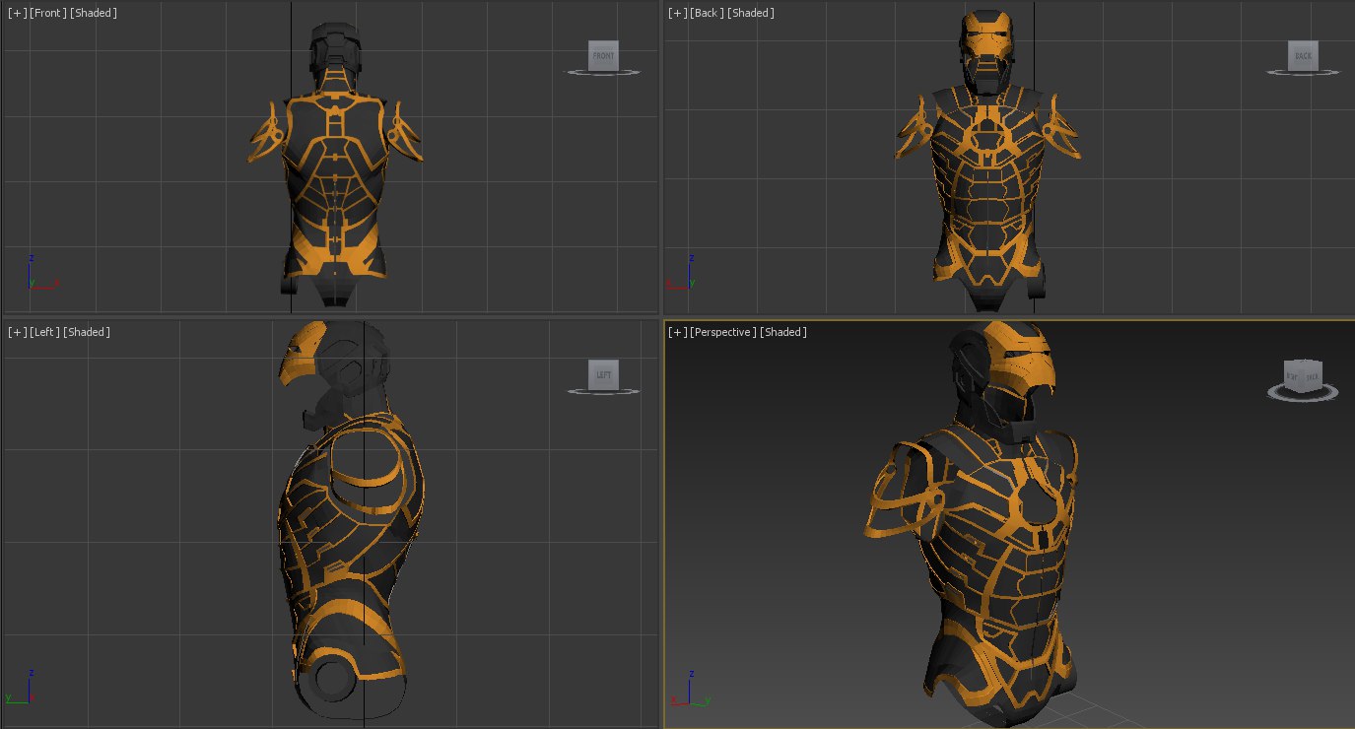Open the [Left] view name menu
Viewport: 1355px width, 729px height.
tap(45, 333)
